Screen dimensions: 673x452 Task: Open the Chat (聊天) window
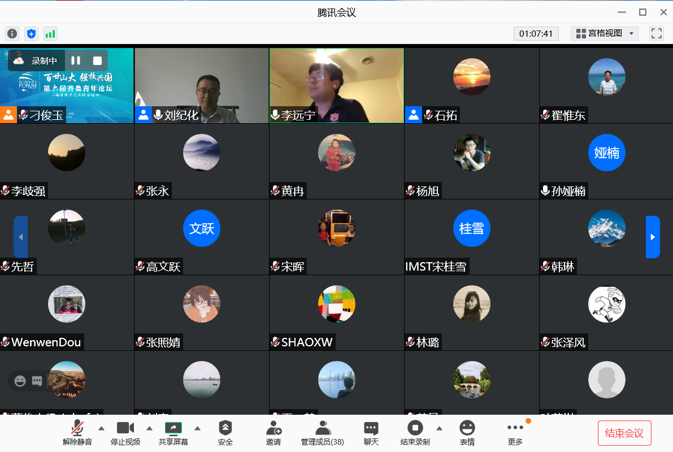coord(371,433)
